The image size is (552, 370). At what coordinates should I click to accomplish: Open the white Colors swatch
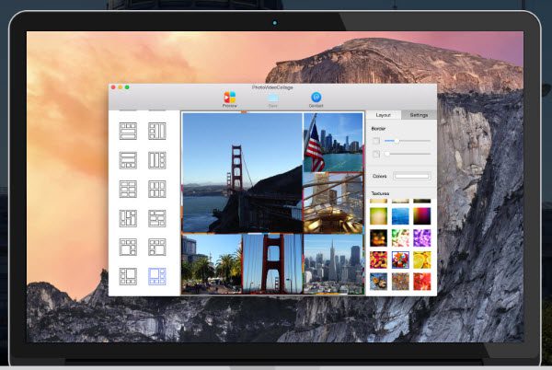click(x=412, y=175)
